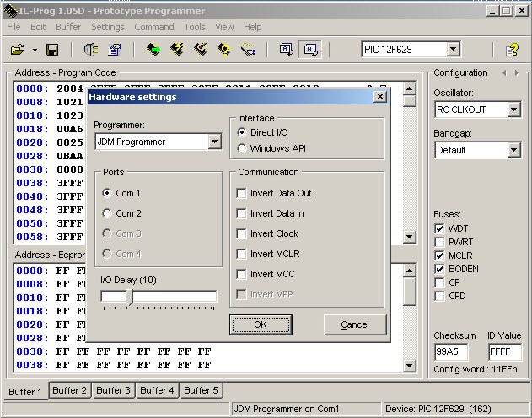Viewport: 532px width, 418px height.
Task: Toggle the PWRT fuse checkbox
Action: coord(439,242)
